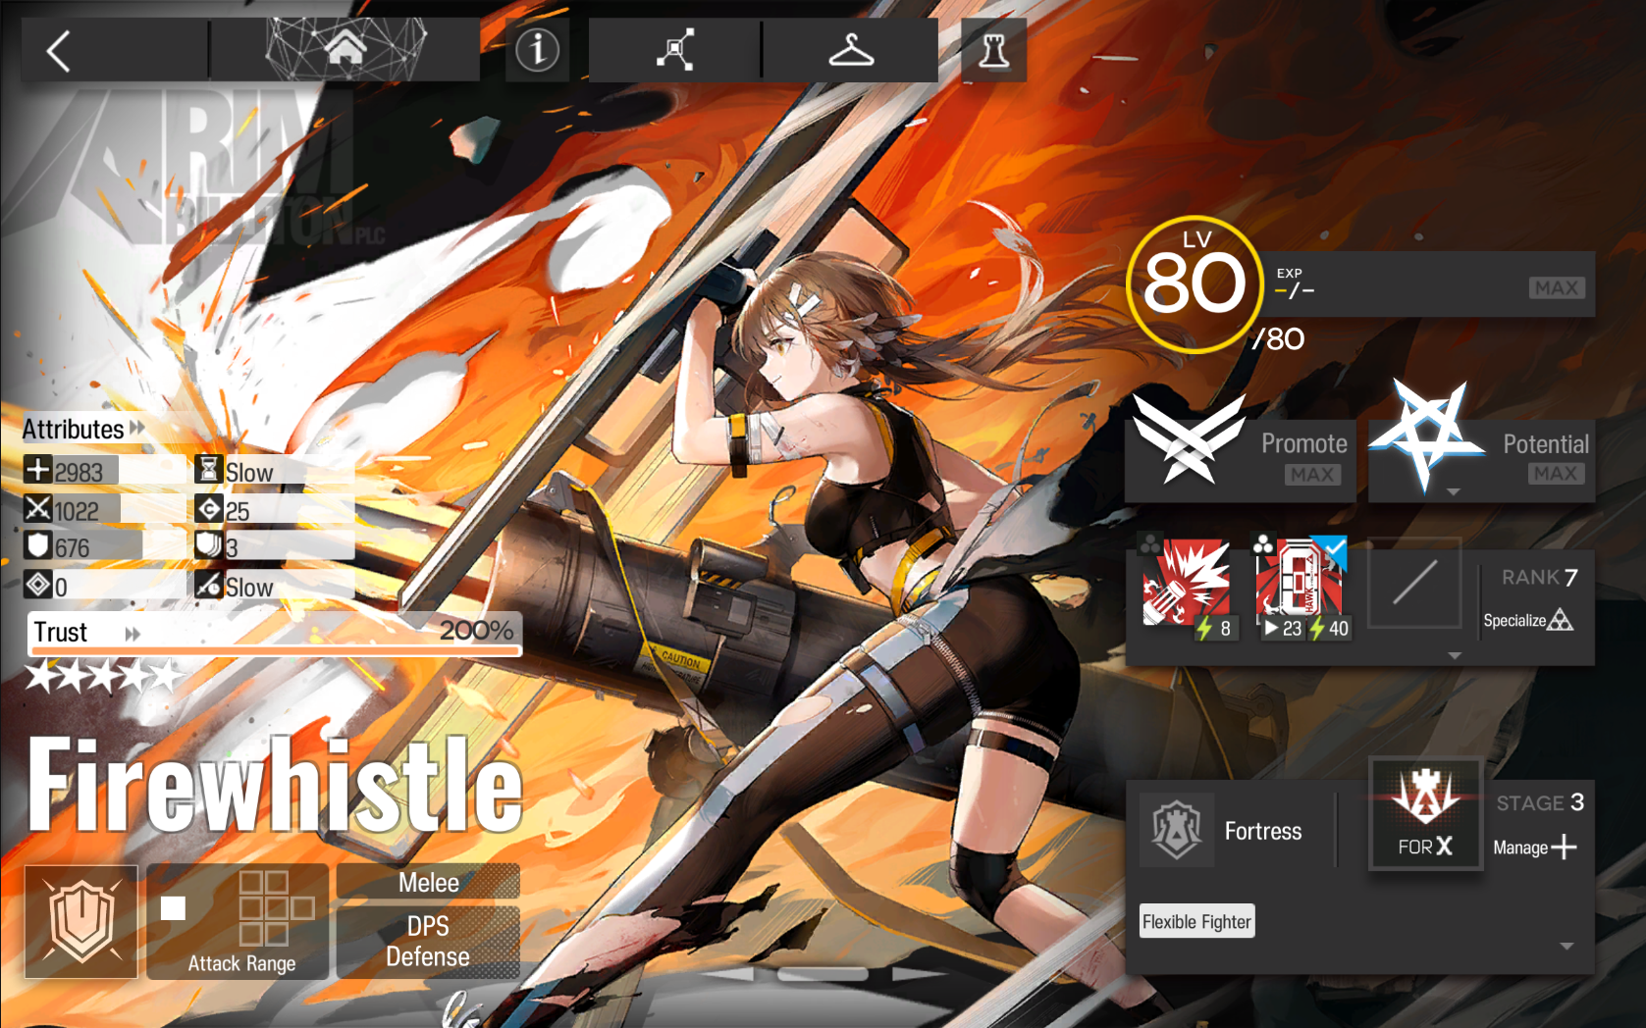
Task: Expand the dropdown arrow below Potential
Action: tap(1454, 492)
